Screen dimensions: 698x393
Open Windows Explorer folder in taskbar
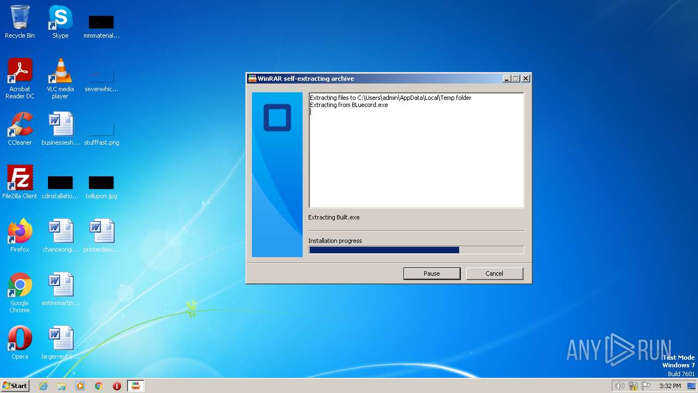tap(62, 386)
